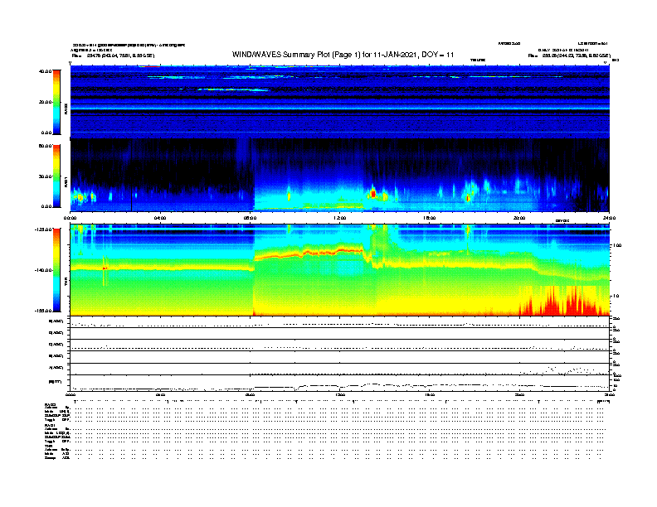Click the RAD1 intensity color bar
The width and height of the screenshot is (657, 507).
[56, 176]
